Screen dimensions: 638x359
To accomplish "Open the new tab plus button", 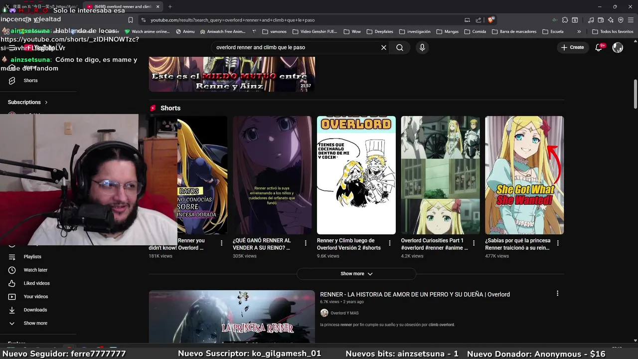I will tap(170, 6).
